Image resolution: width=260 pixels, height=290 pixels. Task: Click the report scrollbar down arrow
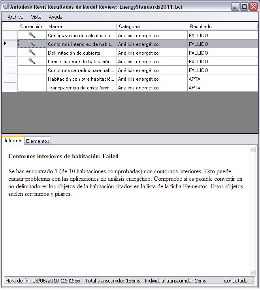(252, 273)
